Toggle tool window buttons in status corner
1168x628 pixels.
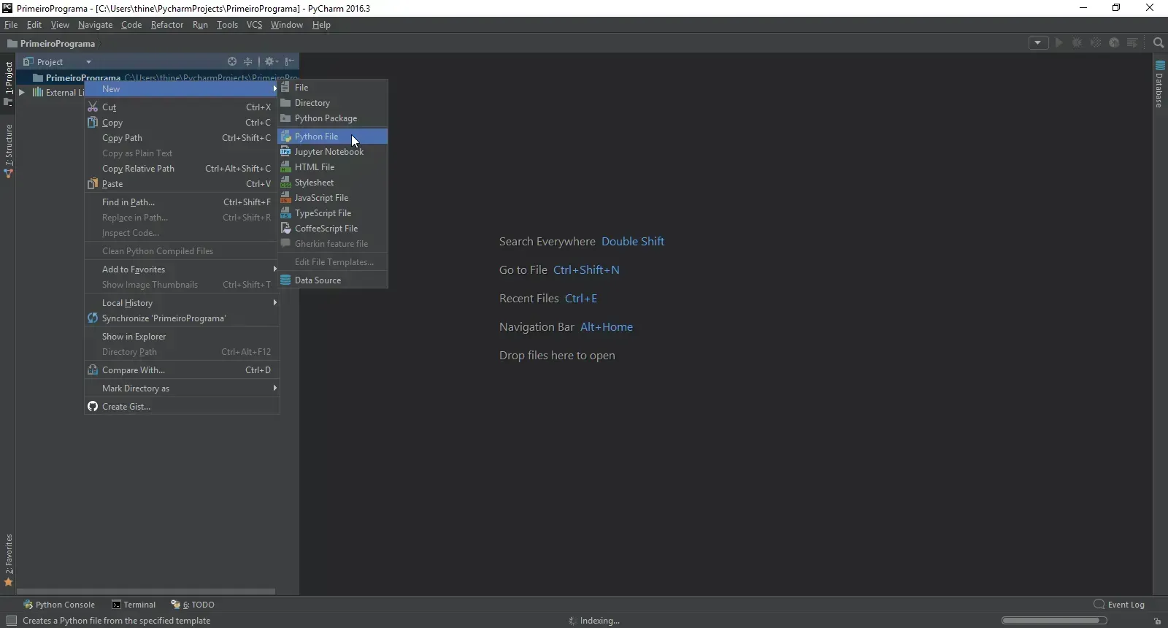[x=11, y=621]
